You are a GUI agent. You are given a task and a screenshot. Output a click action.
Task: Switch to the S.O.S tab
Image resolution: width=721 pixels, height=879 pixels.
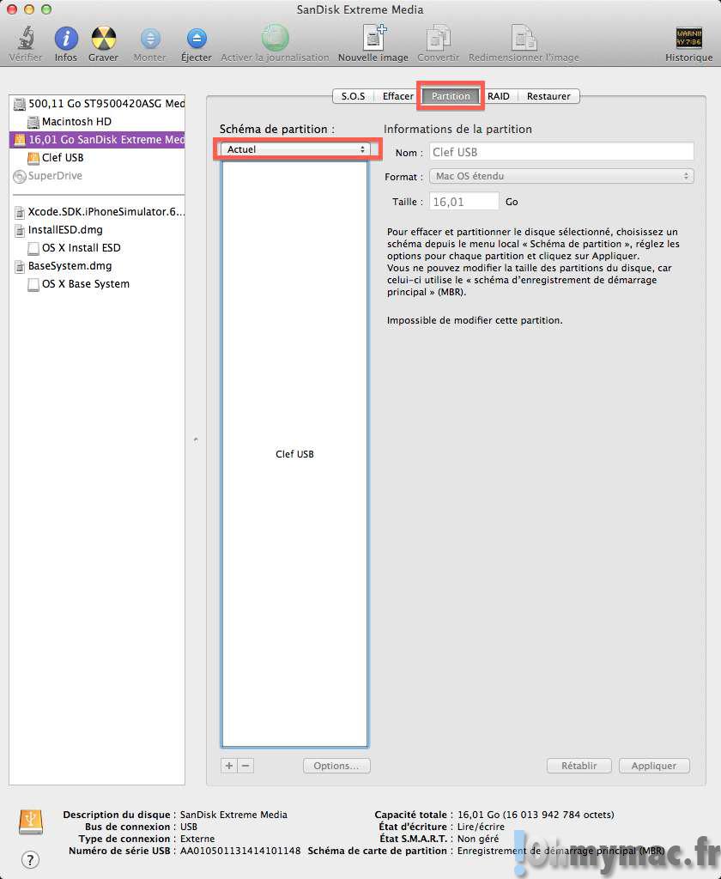pos(353,96)
